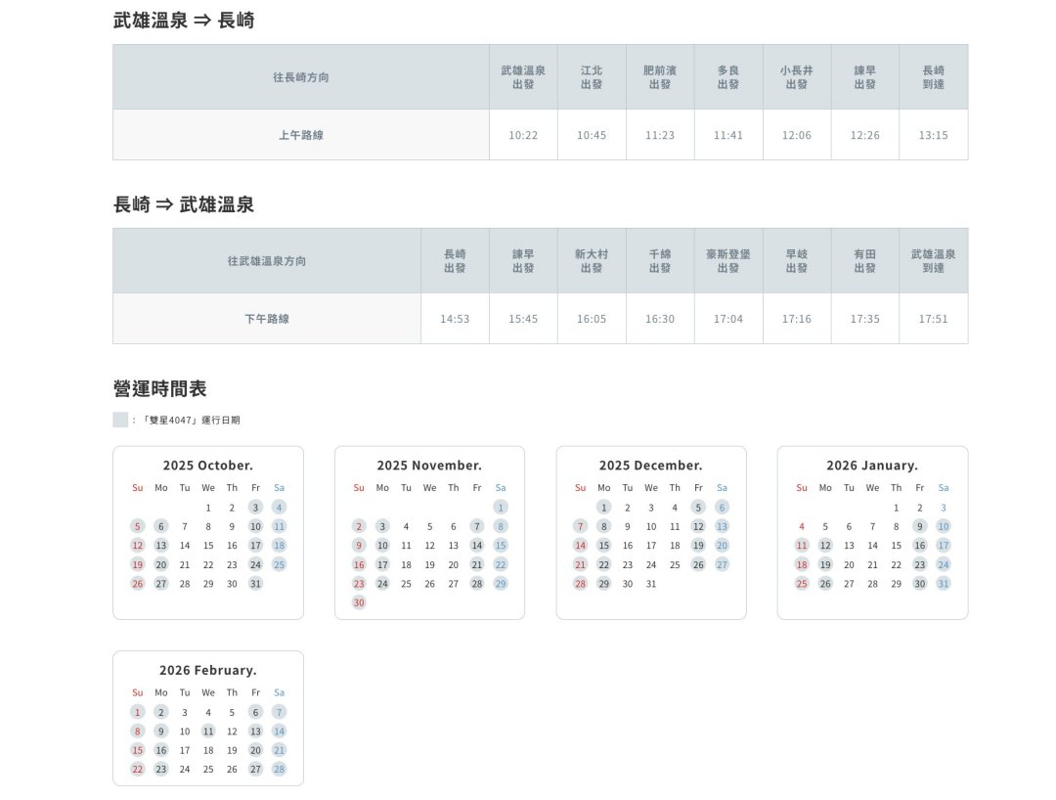This screenshot has width=1056, height=800.
Task: Click the 雙星4047 legend color swatch
Action: click(120, 420)
